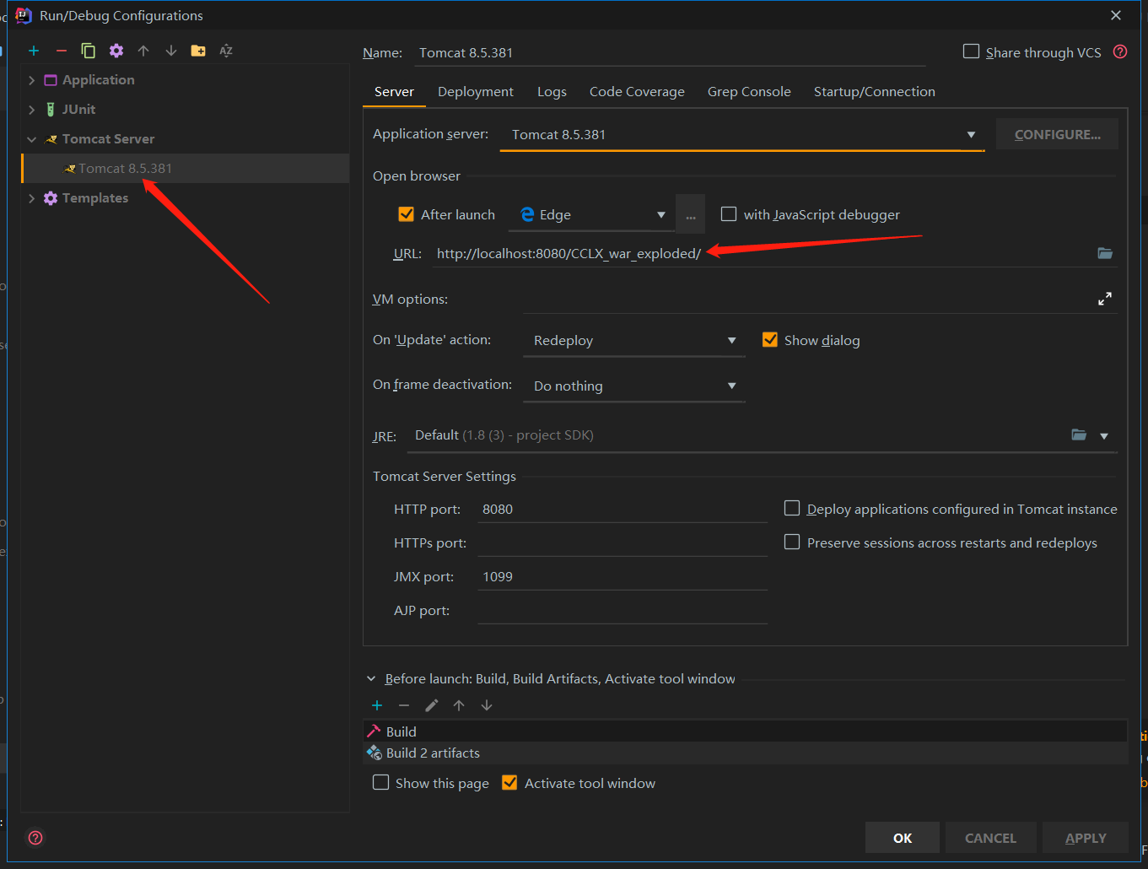Remove the selected configuration
Image resolution: width=1148 pixels, height=869 pixels.
(x=61, y=50)
